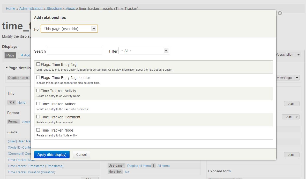The width and height of the screenshot is (306, 179).
Task: Click the Search input field
Action: click(74, 51)
